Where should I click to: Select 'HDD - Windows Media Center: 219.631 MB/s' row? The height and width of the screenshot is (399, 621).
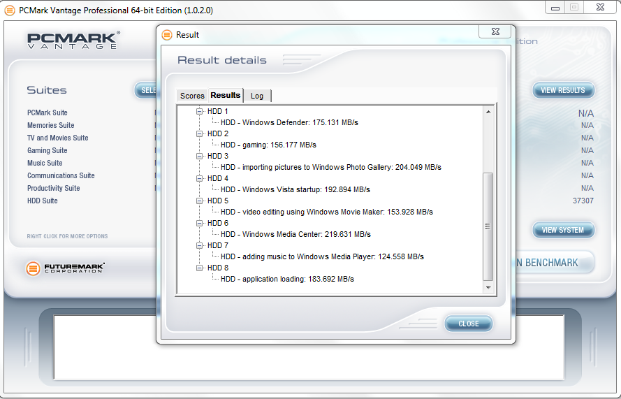[x=296, y=235]
